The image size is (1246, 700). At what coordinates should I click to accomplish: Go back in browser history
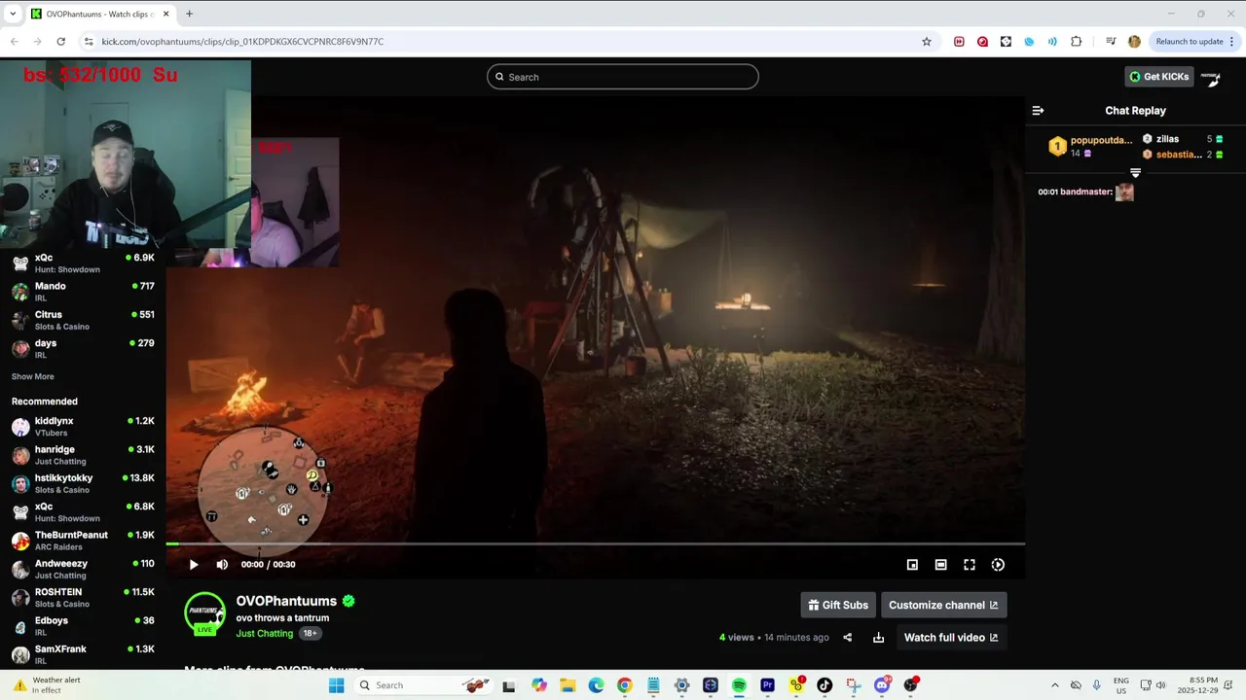coord(14,42)
